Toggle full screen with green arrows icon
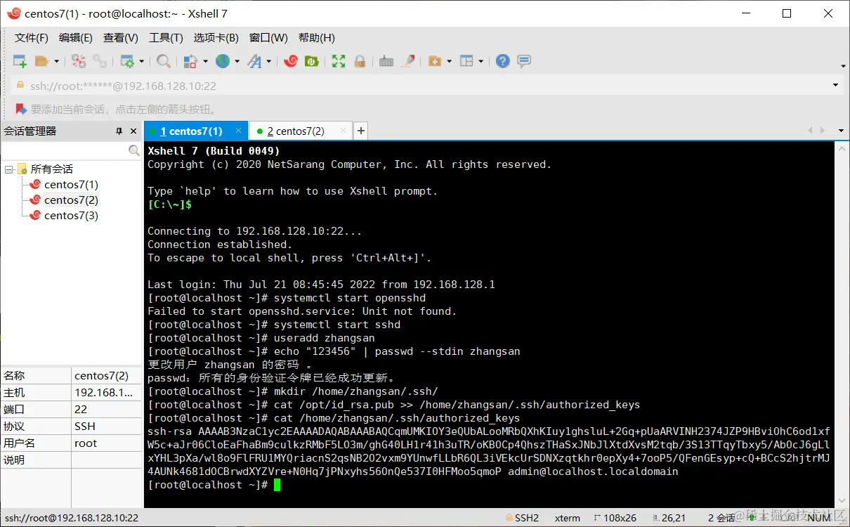850x527 pixels. pos(339,62)
